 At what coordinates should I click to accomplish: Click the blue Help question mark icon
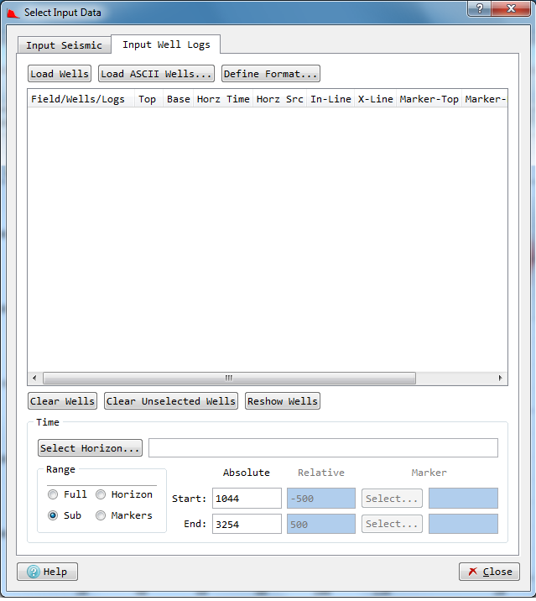pos(34,572)
